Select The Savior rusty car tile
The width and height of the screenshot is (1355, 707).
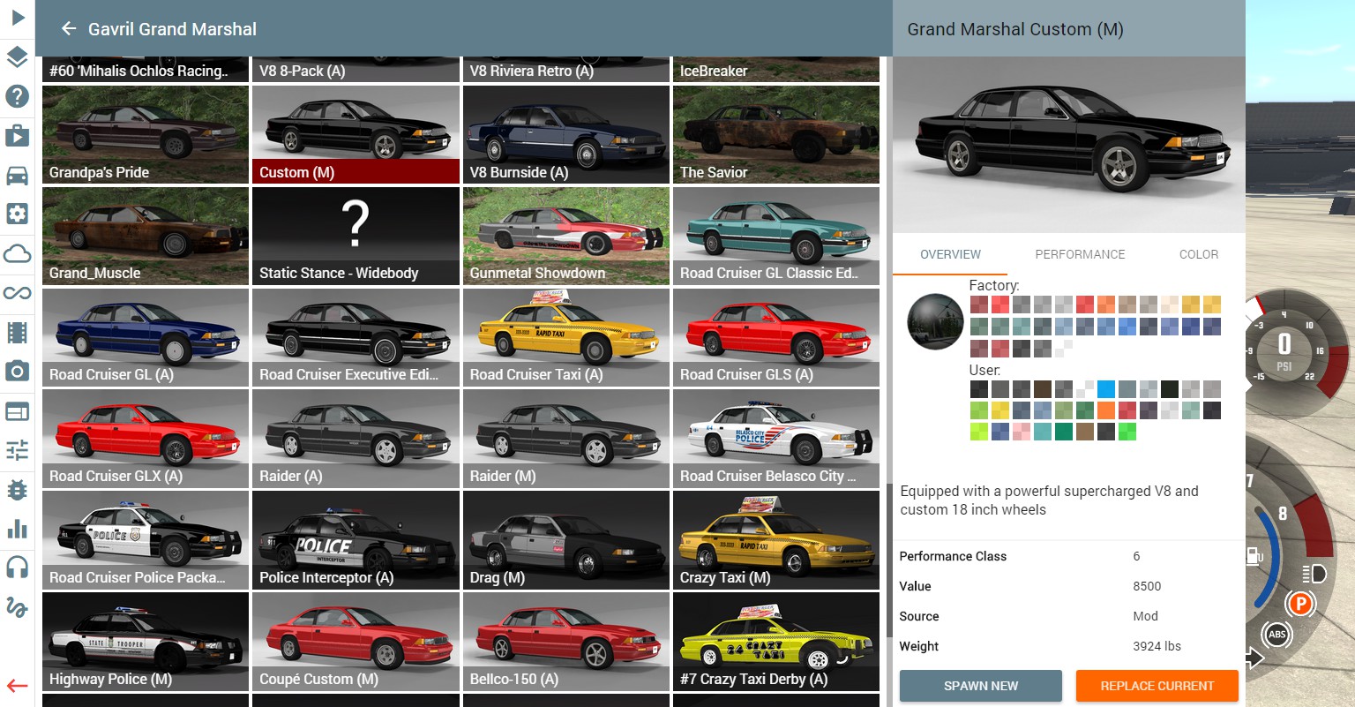[776, 135]
